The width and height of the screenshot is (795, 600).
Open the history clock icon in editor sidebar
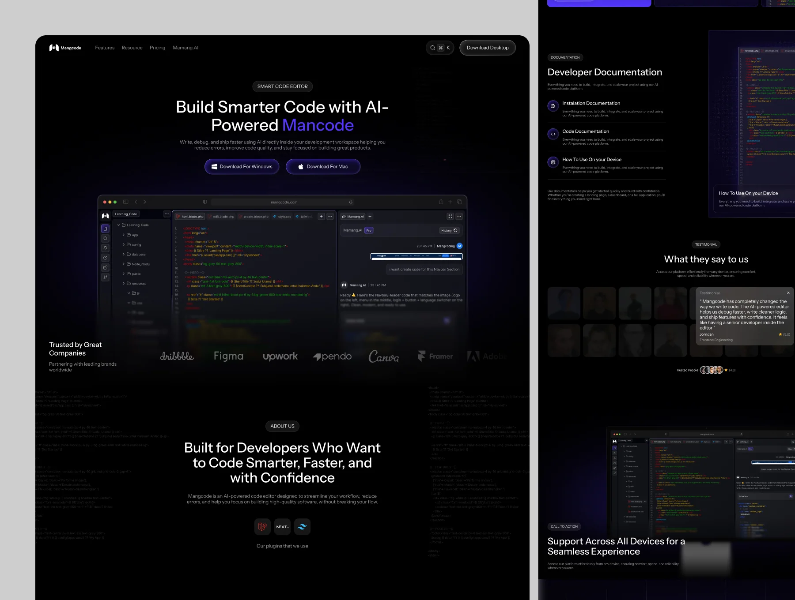point(105,258)
